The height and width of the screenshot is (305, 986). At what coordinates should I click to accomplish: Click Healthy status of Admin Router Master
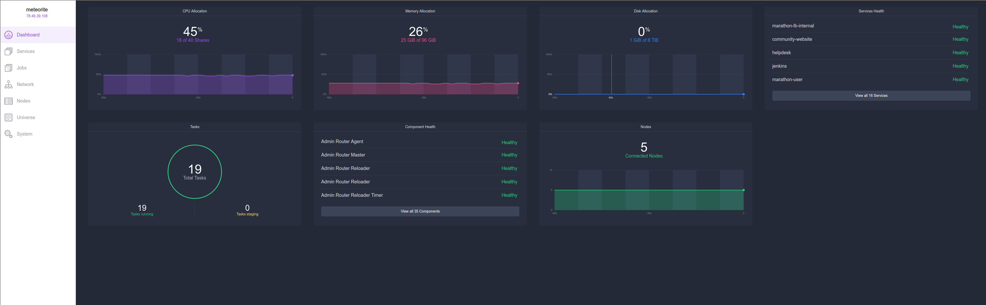point(509,155)
